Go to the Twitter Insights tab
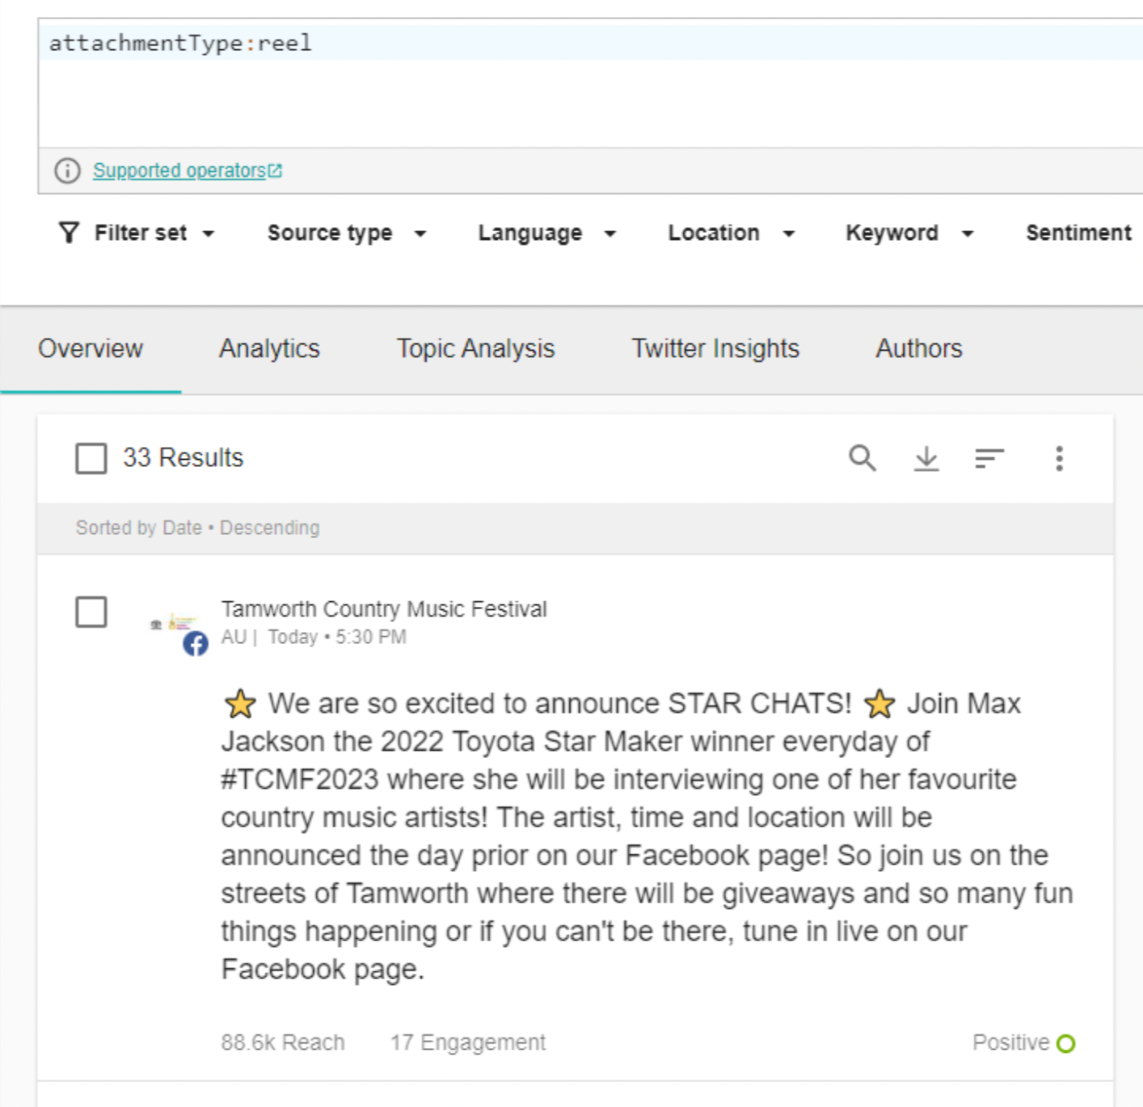1143x1107 pixels. click(715, 348)
